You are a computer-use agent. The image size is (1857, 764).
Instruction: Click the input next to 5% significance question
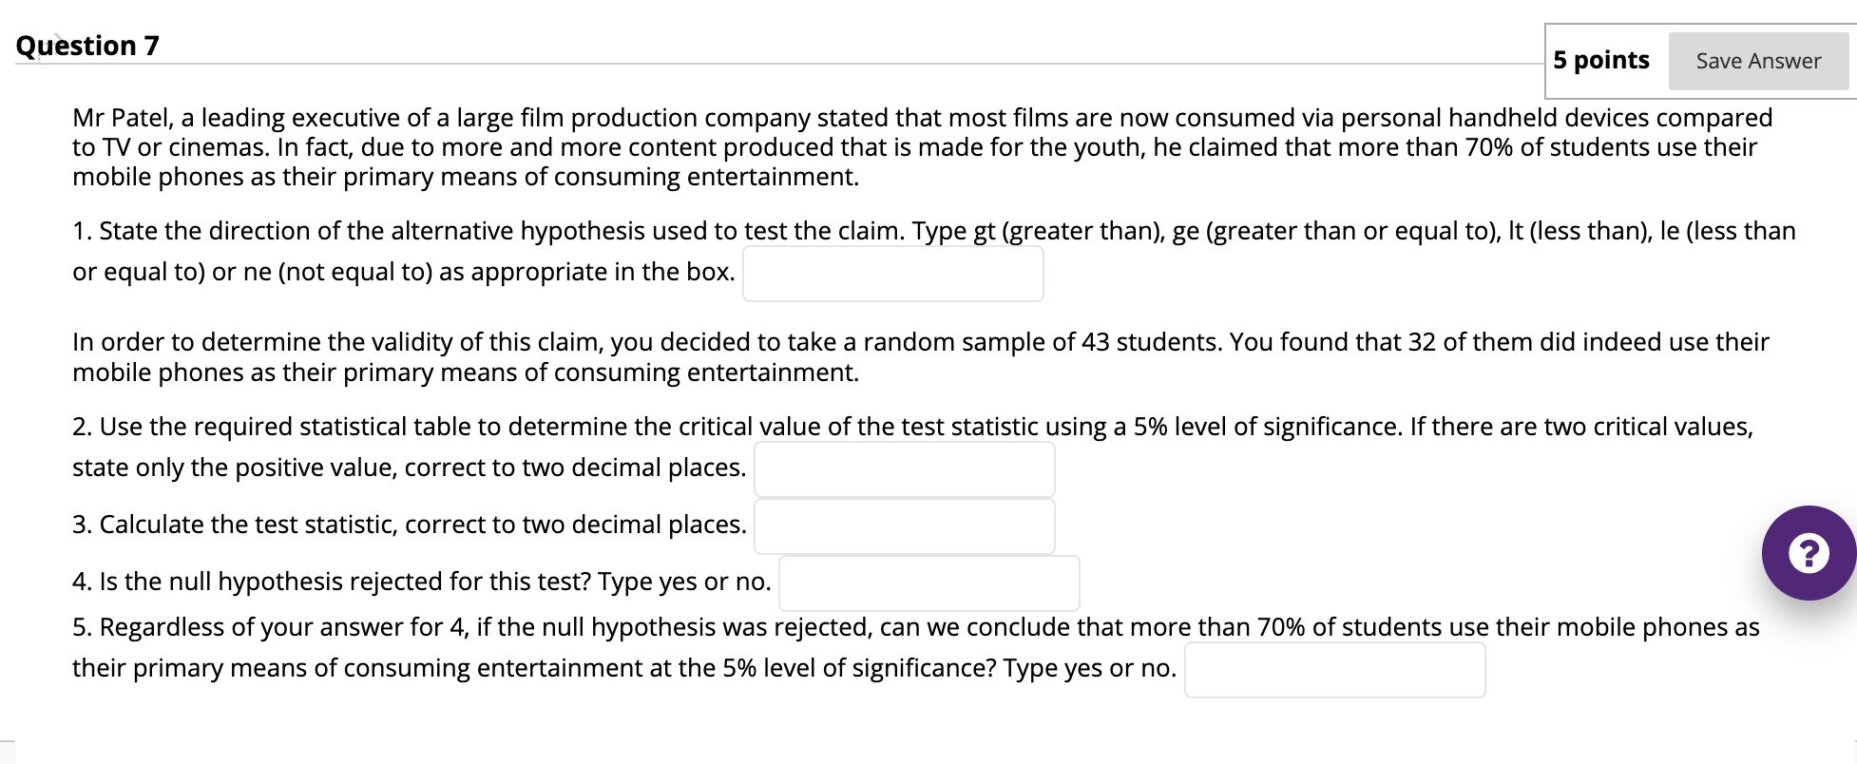pyautogui.click(x=1334, y=670)
